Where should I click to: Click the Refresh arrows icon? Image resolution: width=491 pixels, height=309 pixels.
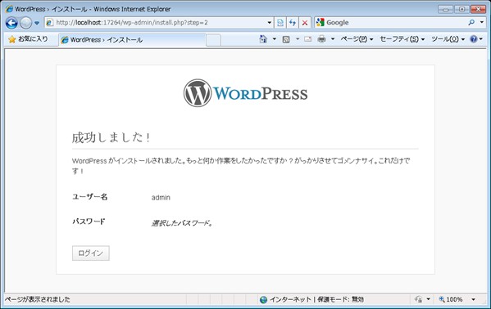[293, 23]
